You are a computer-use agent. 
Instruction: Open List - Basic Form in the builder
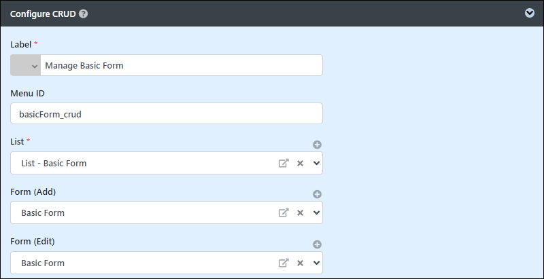284,163
